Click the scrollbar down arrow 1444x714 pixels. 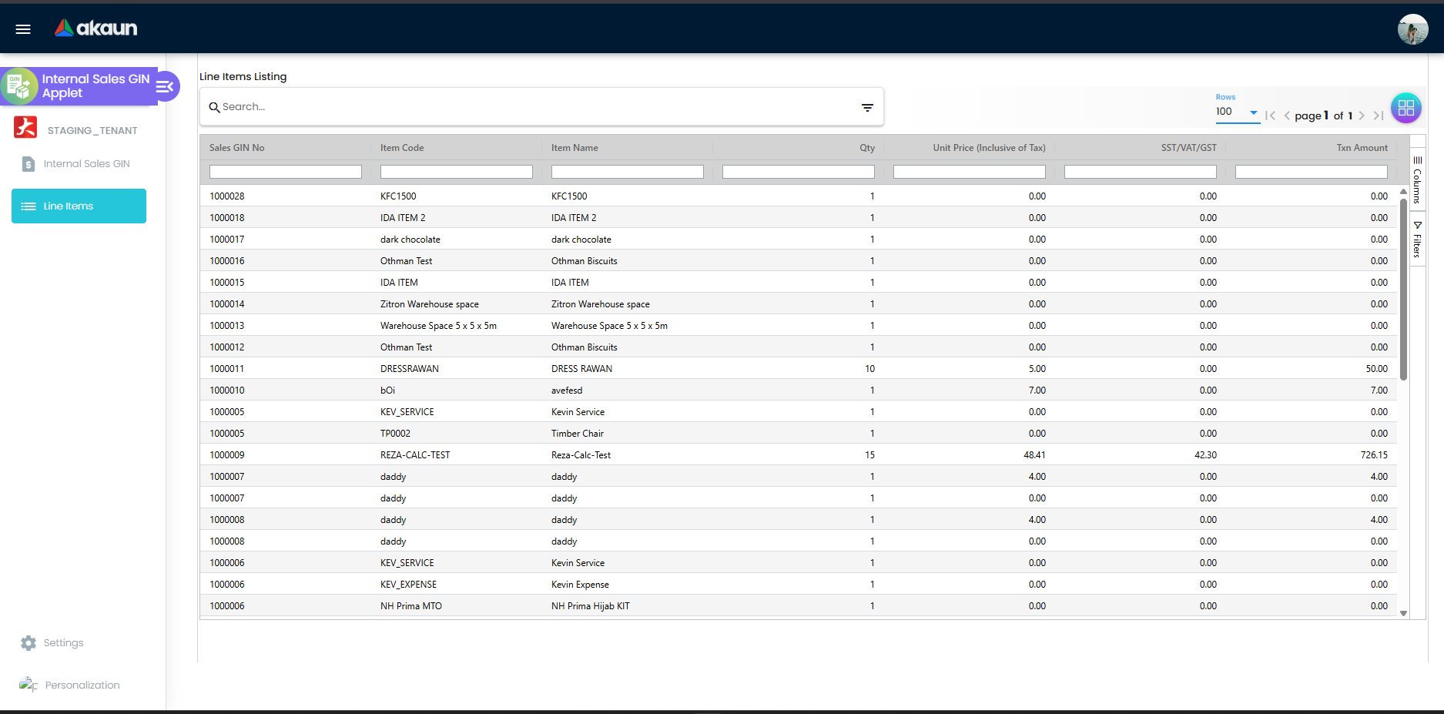pyautogui.click(x=1403, y=614)
